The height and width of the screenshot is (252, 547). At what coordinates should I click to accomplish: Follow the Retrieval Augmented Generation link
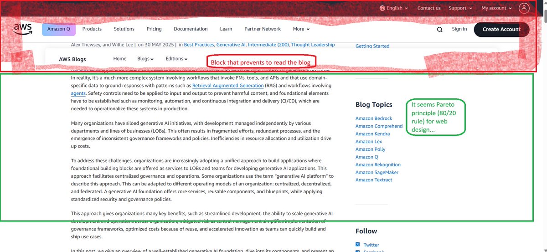(x=228, y=86)
